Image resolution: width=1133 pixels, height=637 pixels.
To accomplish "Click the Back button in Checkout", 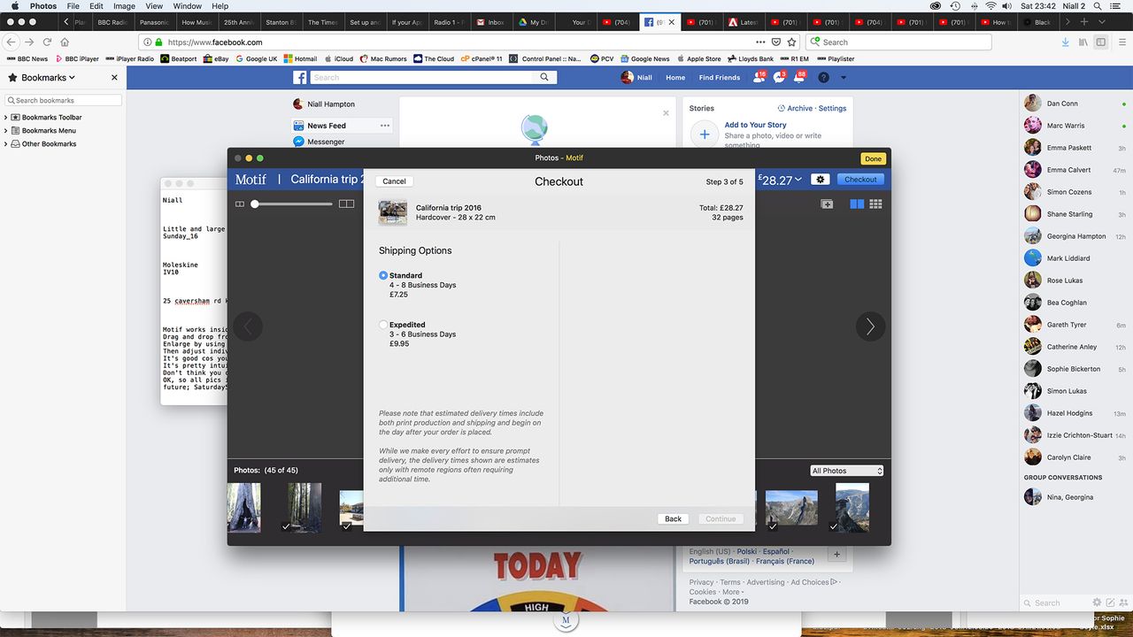I will pos(674,518).
